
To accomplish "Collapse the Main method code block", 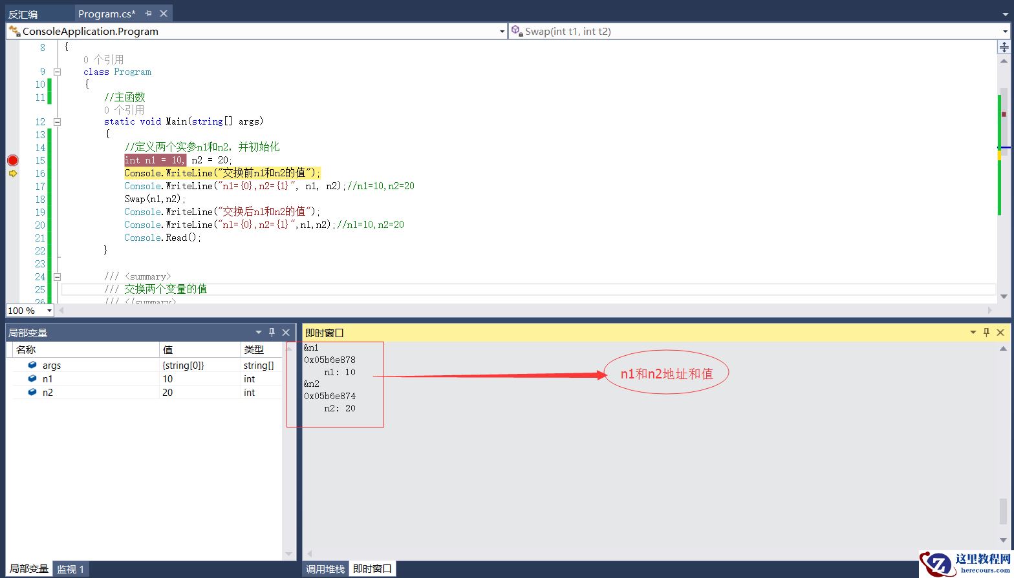I will click(x=57, y=121).
